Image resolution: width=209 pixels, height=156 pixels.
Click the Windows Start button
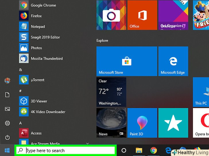[x=7, y=150]
